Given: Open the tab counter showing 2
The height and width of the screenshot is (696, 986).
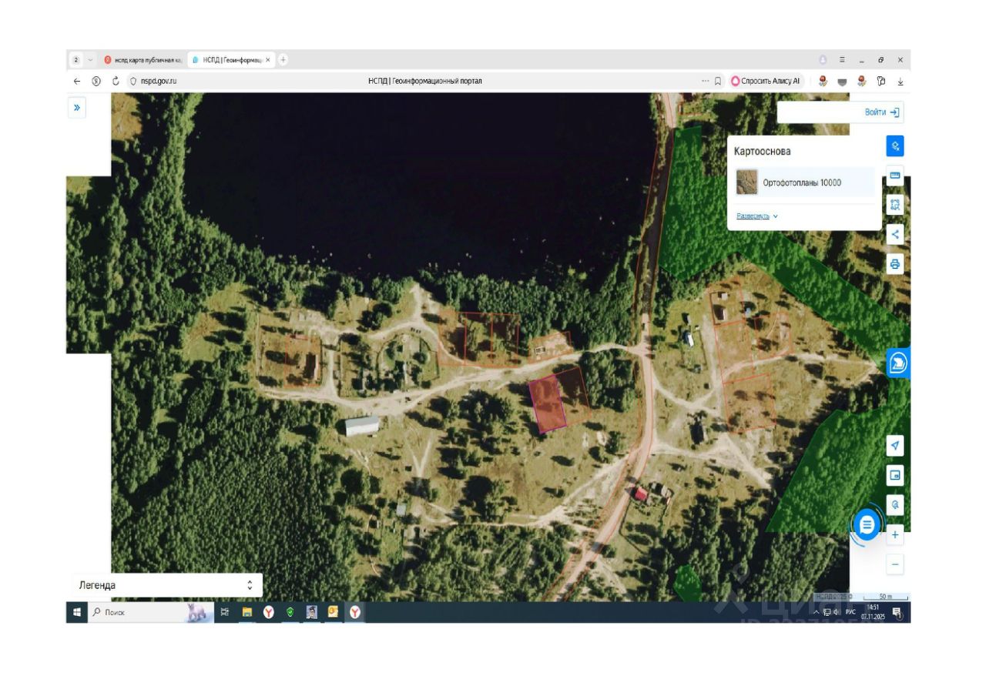Looking at the screenshot, I should click(x=76, y=59).
